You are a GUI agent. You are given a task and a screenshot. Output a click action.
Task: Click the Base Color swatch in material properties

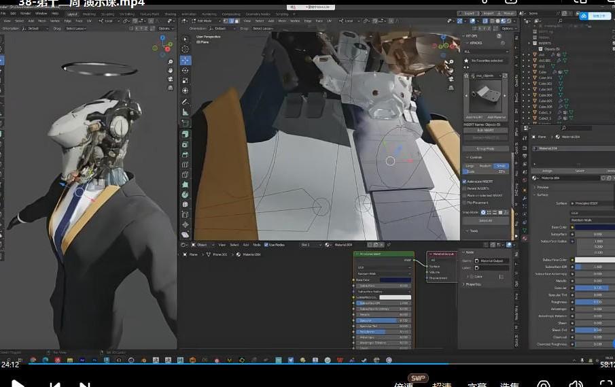point(593,227)
